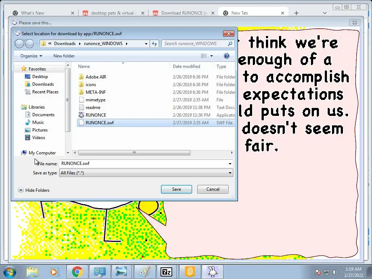Select Desktop under Favorites
The width and height of the screenshot is (372, 279).
coord(37,77)
